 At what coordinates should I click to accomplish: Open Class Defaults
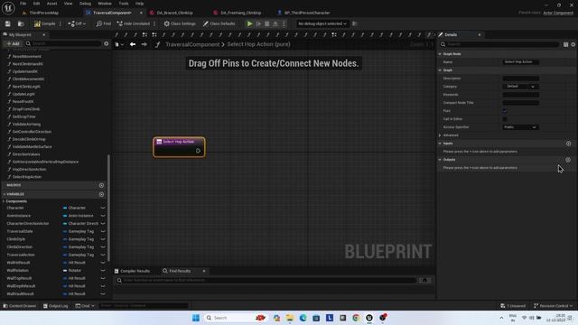219,23
